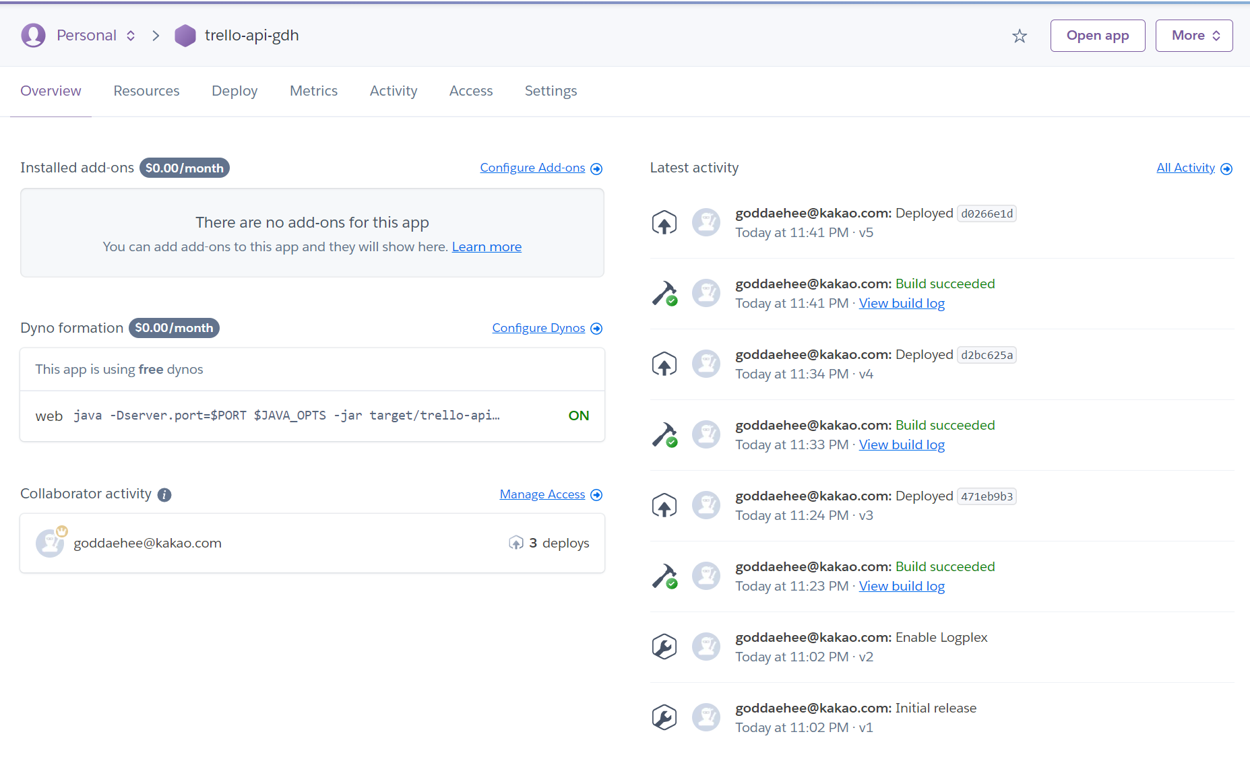Select the Activity tab
The image size is (1250, 759).
coord(394,91)
